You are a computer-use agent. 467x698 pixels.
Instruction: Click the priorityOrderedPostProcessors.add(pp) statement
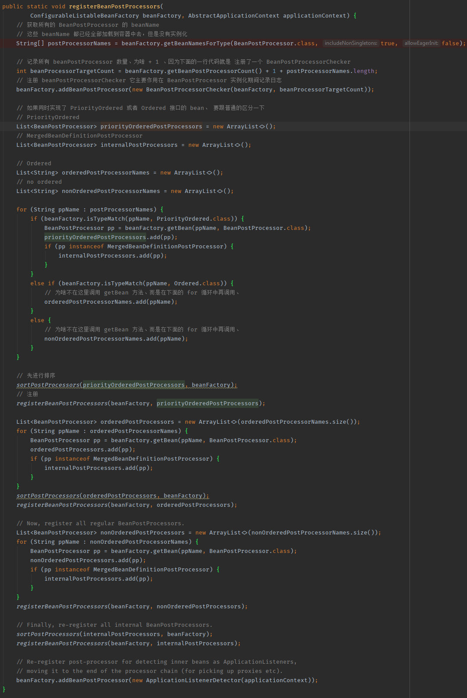(111, 237)
